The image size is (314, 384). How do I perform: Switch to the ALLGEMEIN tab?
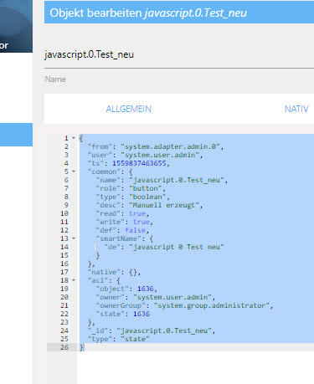click(x=128, y=109)
